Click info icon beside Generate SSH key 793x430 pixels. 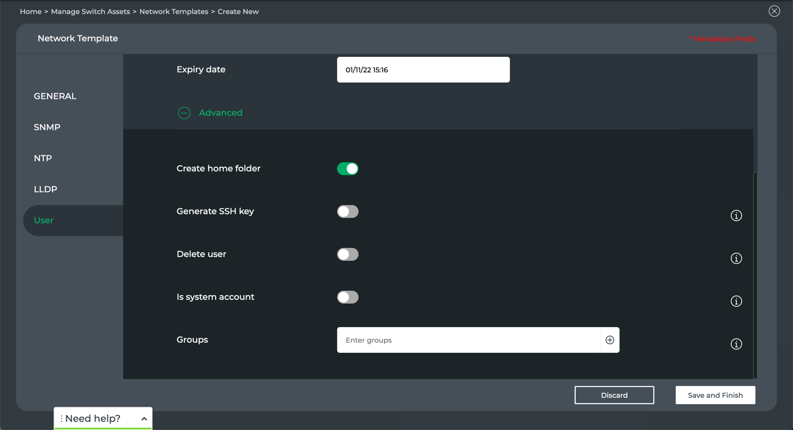tap(736, 216)
